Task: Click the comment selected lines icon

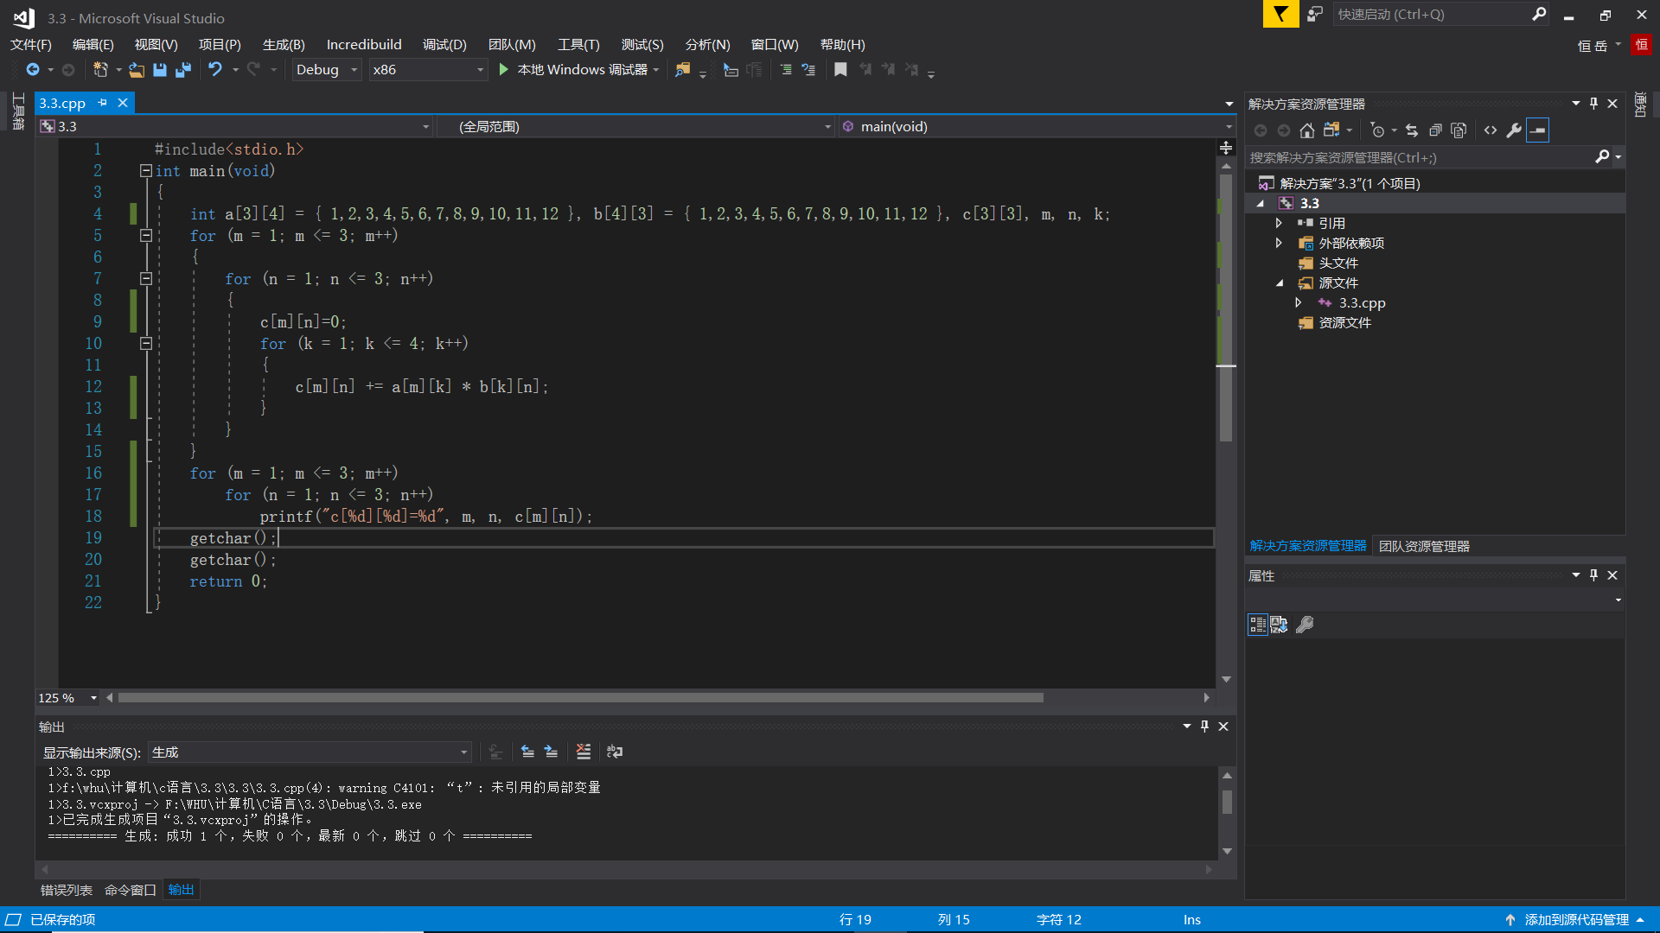Action: click(786, 69)
